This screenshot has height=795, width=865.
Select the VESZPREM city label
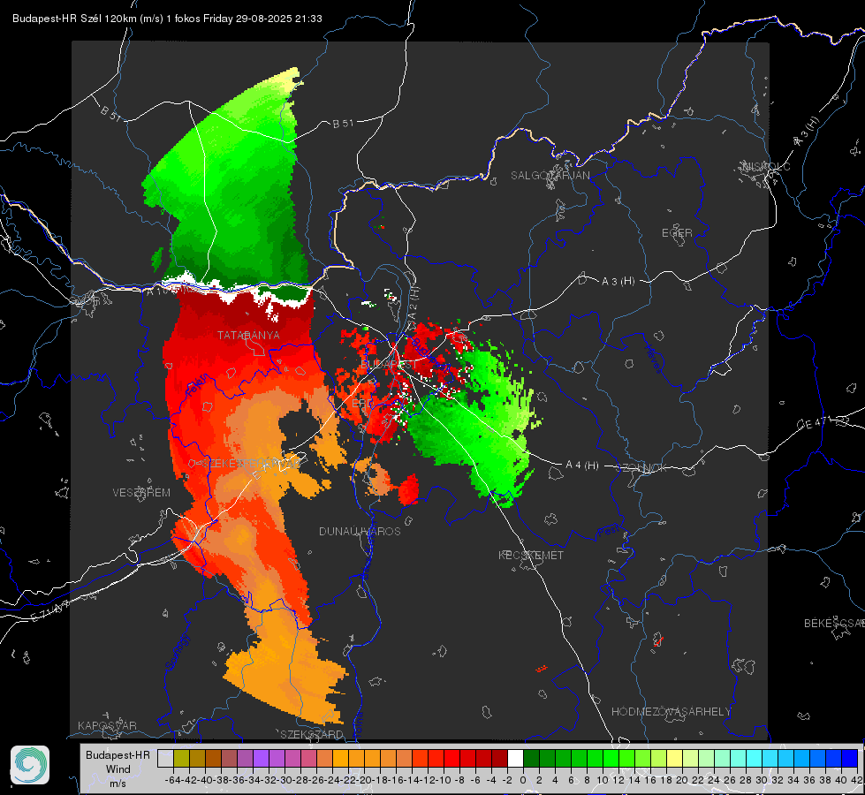(x=141, y=492)
